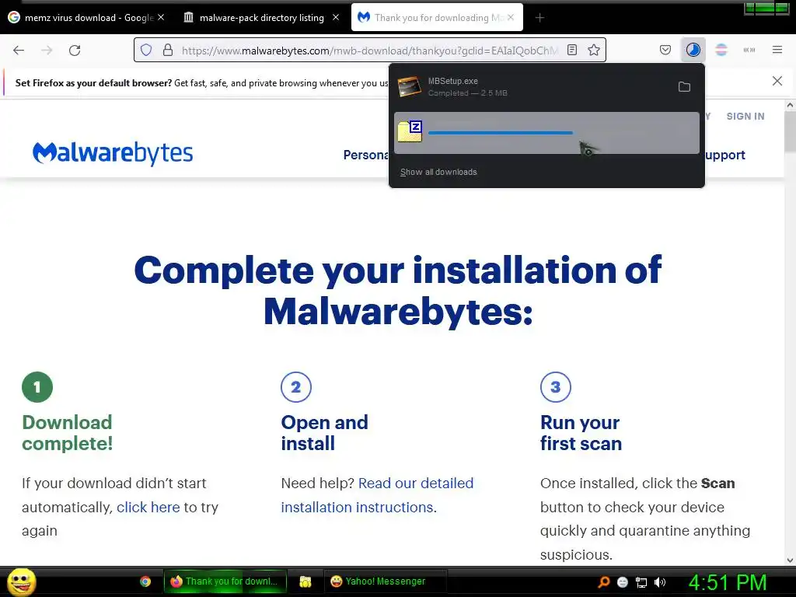Open the Support navigation menu item
796x597 pixels.
pyautogui.click(x=724, y=155)
